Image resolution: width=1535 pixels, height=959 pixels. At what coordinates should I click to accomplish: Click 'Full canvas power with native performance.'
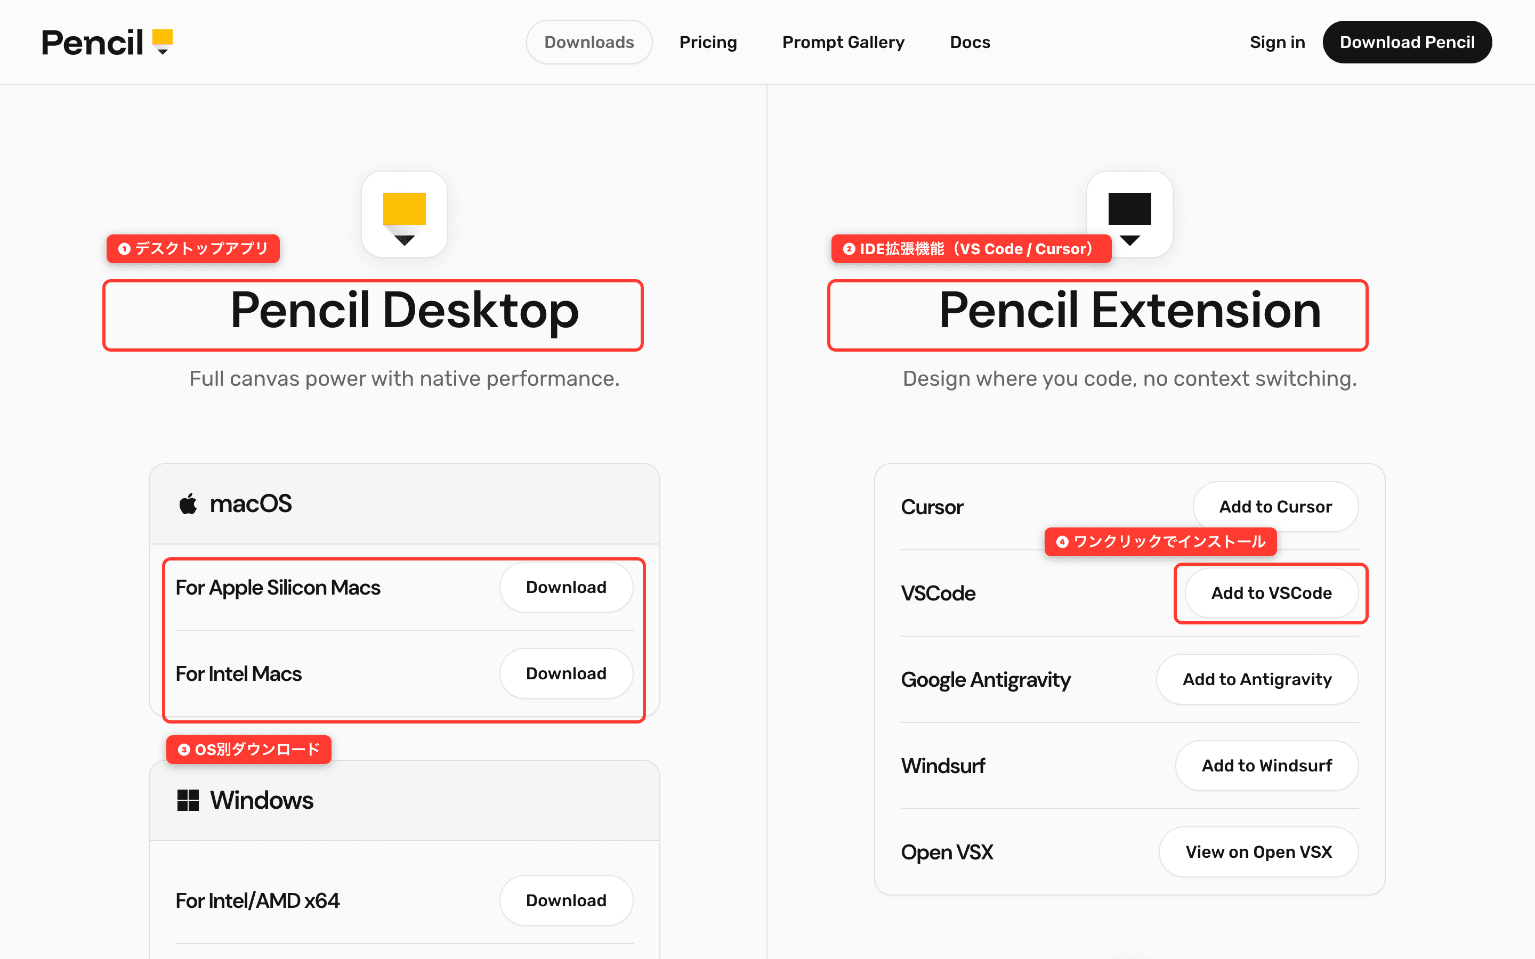point(405,379)
